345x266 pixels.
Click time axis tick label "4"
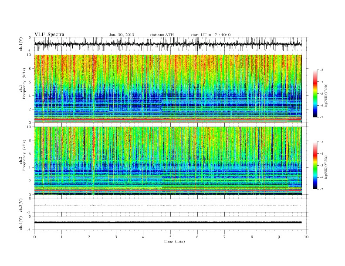pos(143,237)
